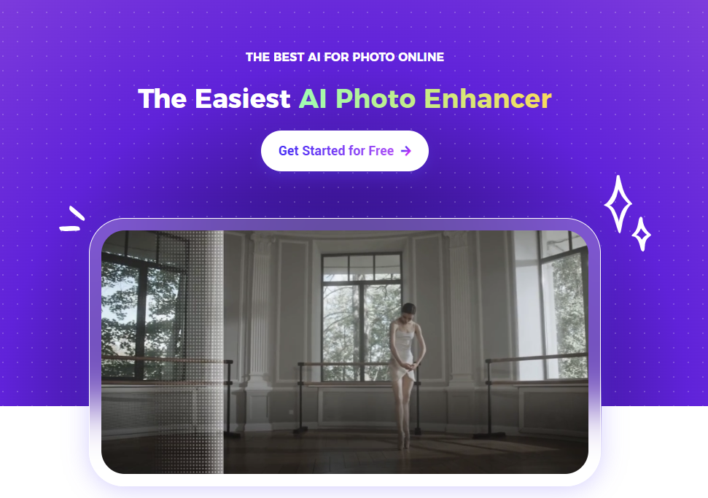Click the white rounded frame's bottom border
The width and height of the screenshot is (708, 498).
tap(344, 480)
